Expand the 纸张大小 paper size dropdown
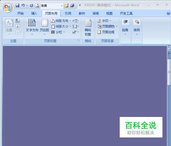171x146 pixels. 61,26
